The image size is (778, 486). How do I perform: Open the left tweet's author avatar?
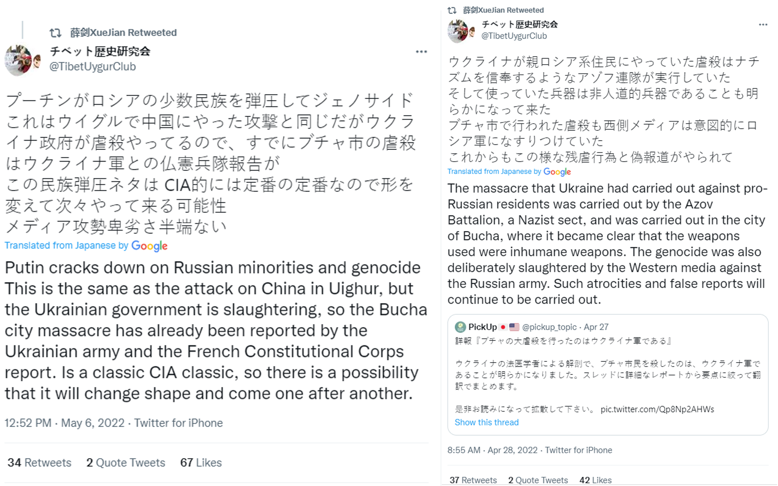coord(23,60)
